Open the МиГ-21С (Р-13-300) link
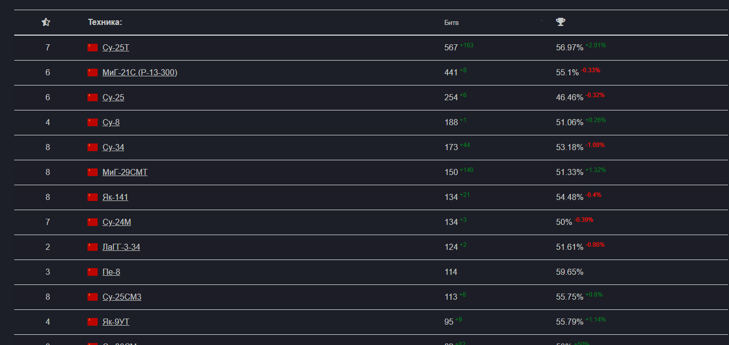This screenshot has height=345, width=729. coord(139,72)
